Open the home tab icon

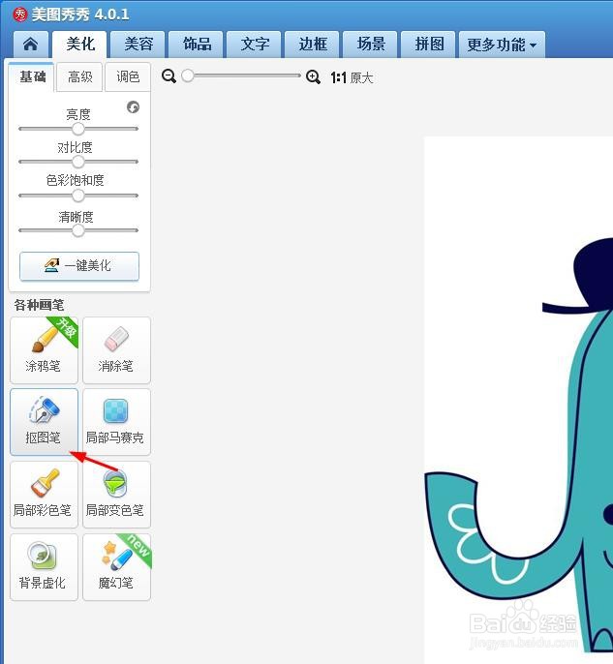30,45
